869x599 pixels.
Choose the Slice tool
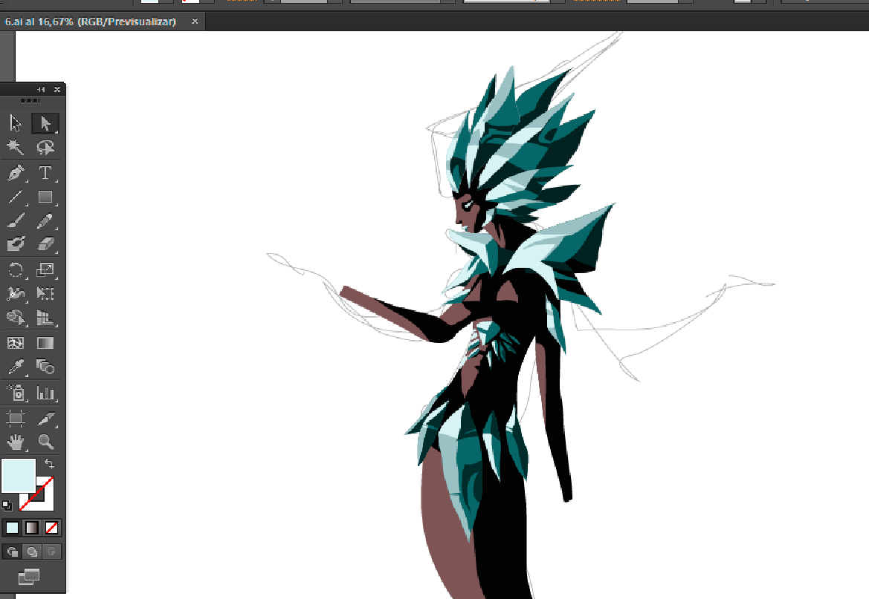point(45,418)
